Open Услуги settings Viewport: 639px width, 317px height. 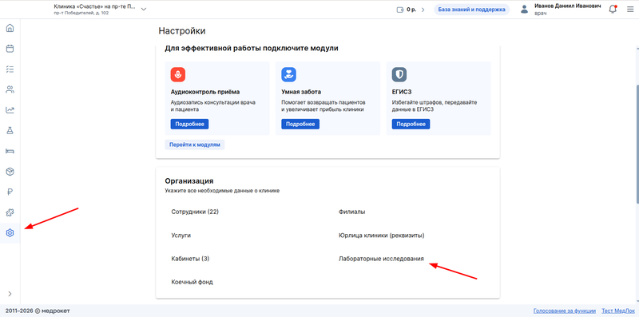[x=181, y=235]
